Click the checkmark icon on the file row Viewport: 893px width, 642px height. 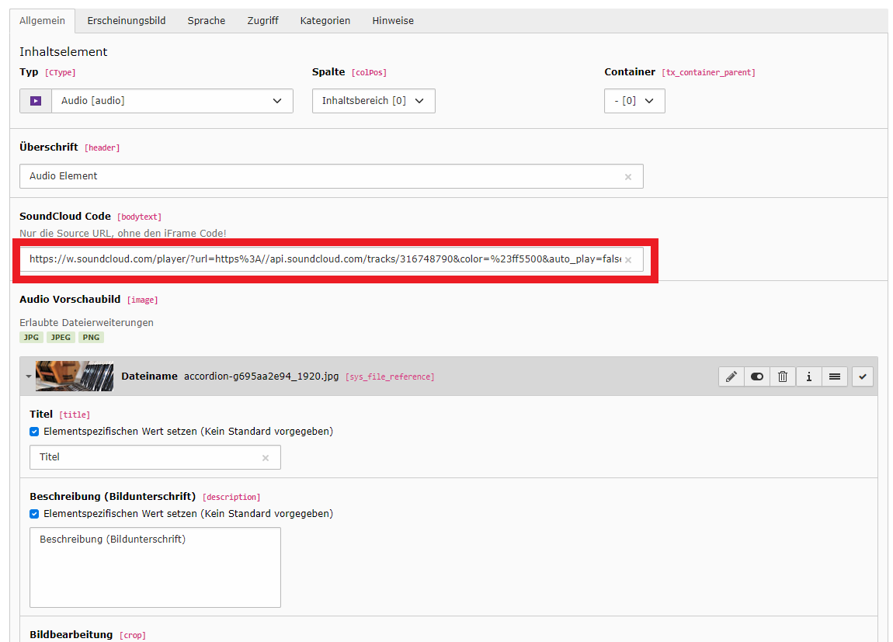coord(863,377)
